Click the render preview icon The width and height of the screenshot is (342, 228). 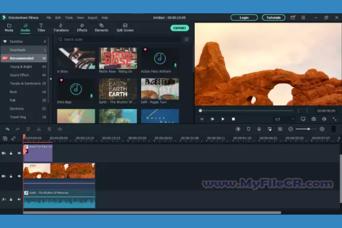(238, 129)
